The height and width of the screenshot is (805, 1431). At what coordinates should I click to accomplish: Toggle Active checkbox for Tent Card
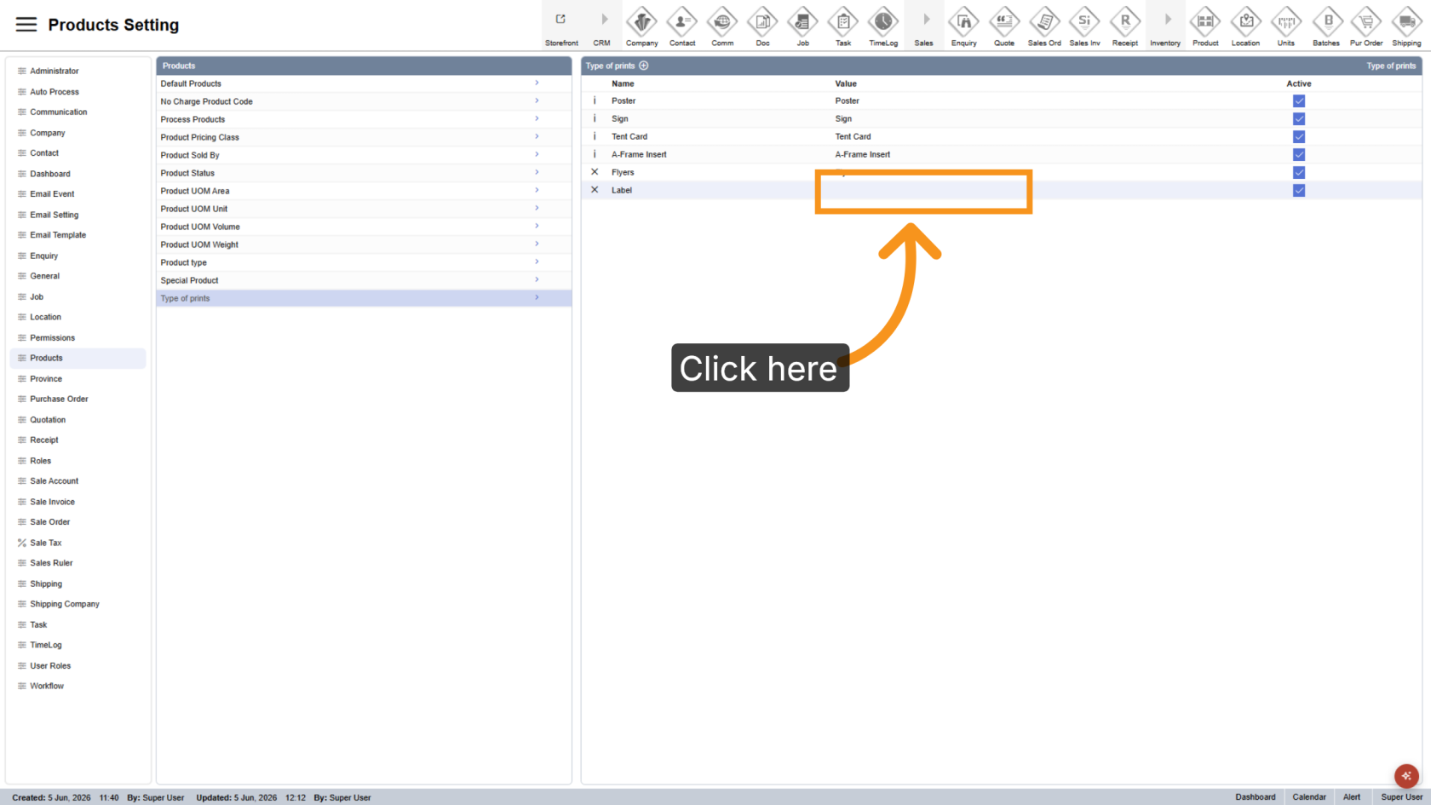[1299, 136]
